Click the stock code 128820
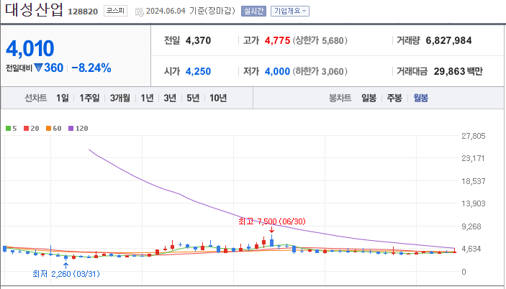Image resolution: width=506 pixels, height=289 pixels. tap(83, 12)
